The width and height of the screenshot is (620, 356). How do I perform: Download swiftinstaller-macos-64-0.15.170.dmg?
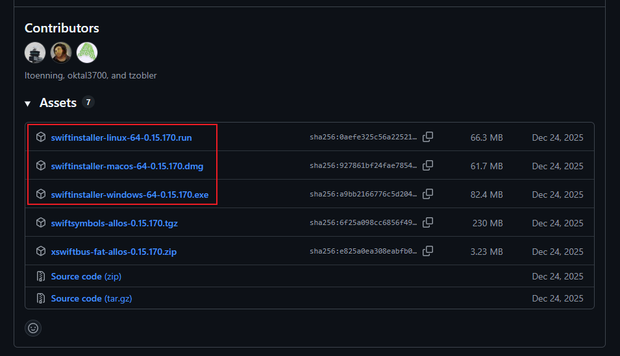coord(127,166)
